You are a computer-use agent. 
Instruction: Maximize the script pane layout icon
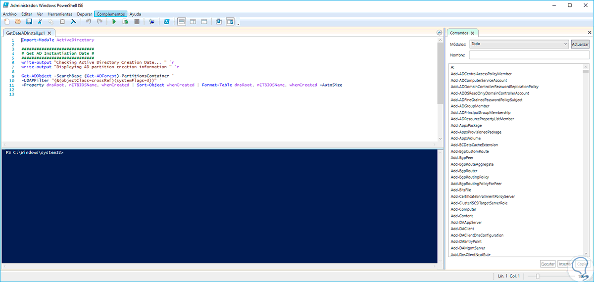pos(204,22)
